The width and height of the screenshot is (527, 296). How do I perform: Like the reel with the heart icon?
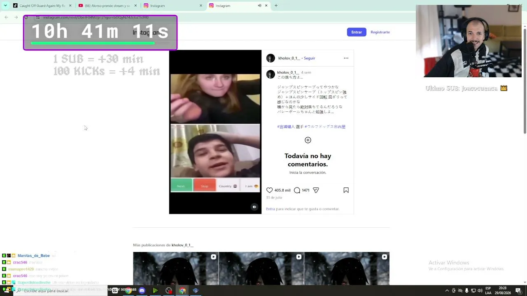[x=269, y=190]
